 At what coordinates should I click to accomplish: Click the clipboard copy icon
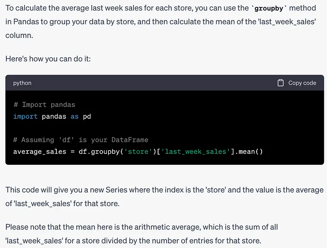pos(281,83)
